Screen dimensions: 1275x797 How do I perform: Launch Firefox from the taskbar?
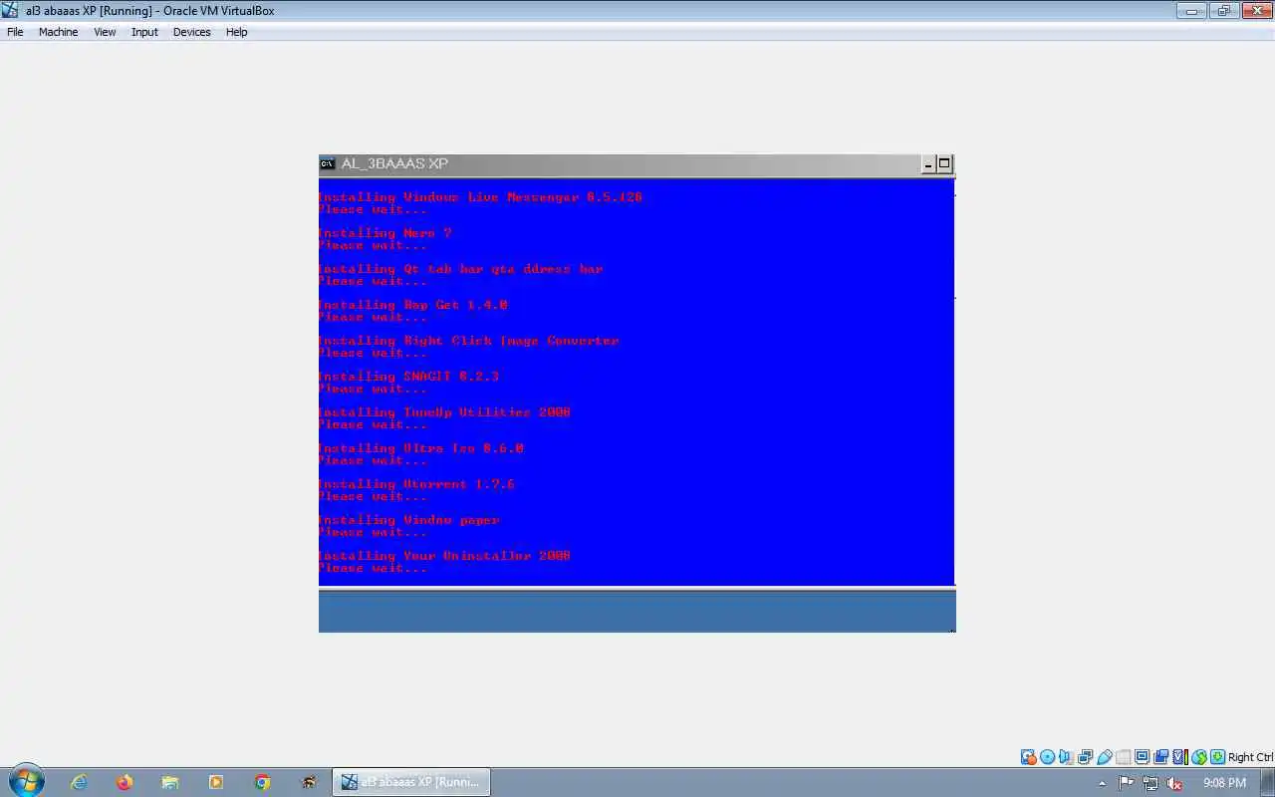[125, 782]
